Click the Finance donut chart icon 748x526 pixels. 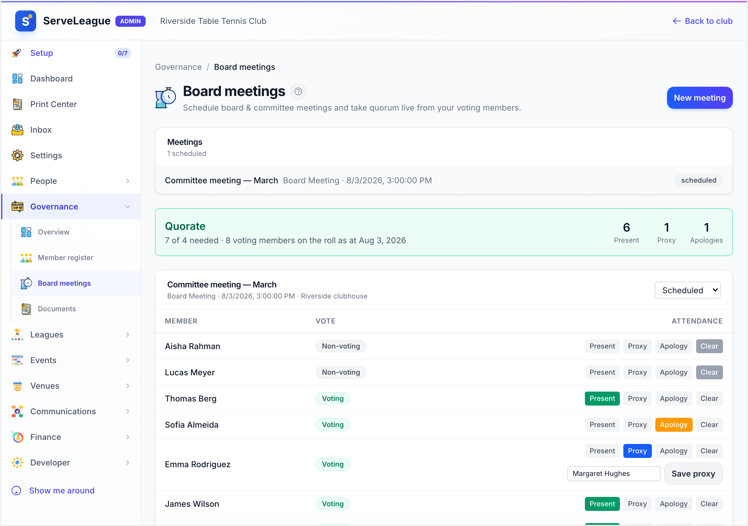pyautogui.click(x=17, y=437)
